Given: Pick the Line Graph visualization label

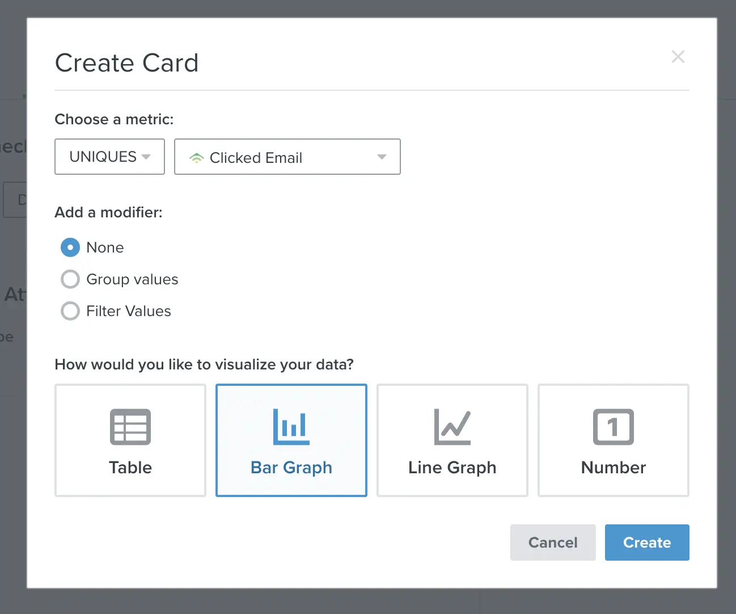Looking at the screenshot, I should click(452, 468).
